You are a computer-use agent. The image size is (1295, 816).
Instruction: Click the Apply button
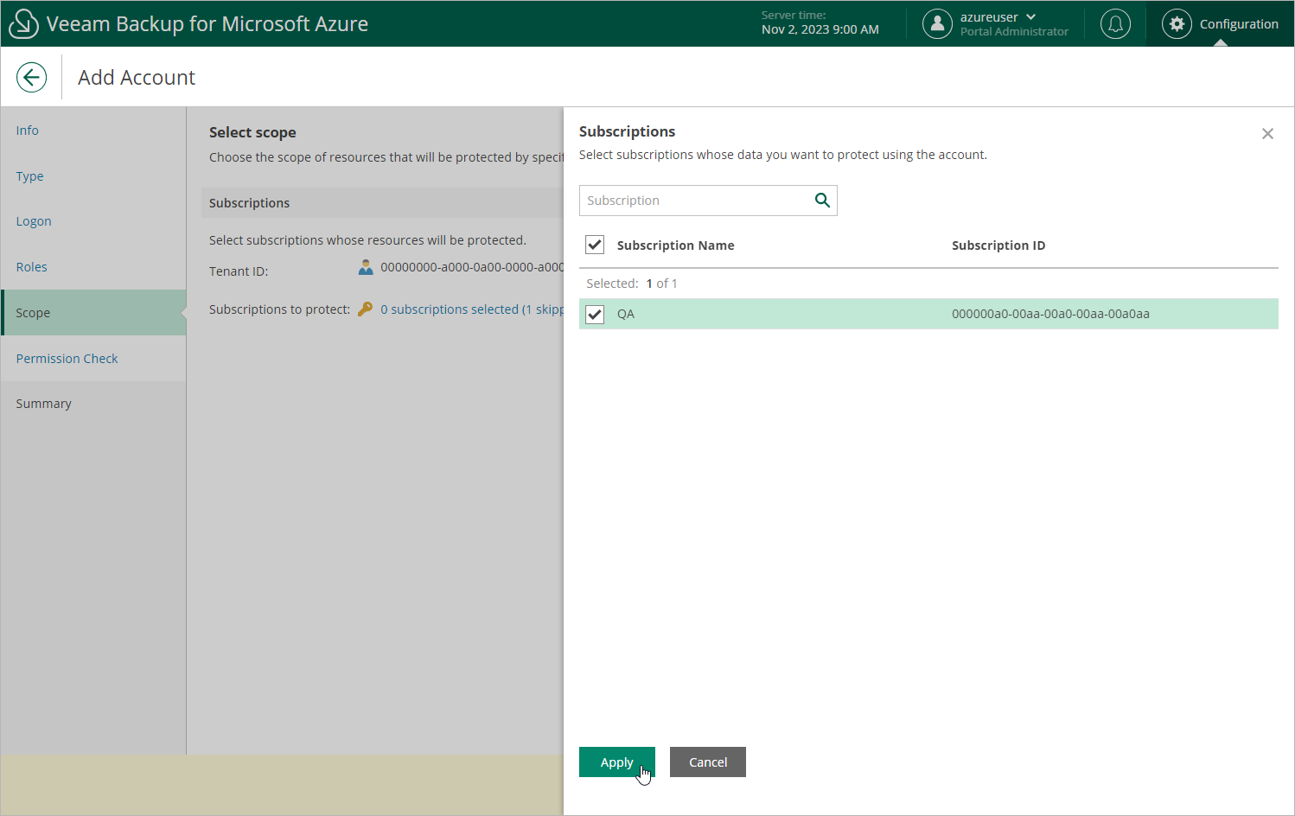[617, 762]
